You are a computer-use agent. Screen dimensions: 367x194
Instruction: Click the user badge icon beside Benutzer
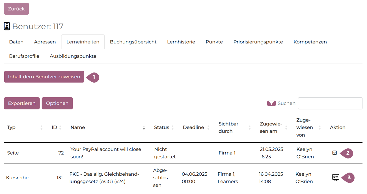7,26
